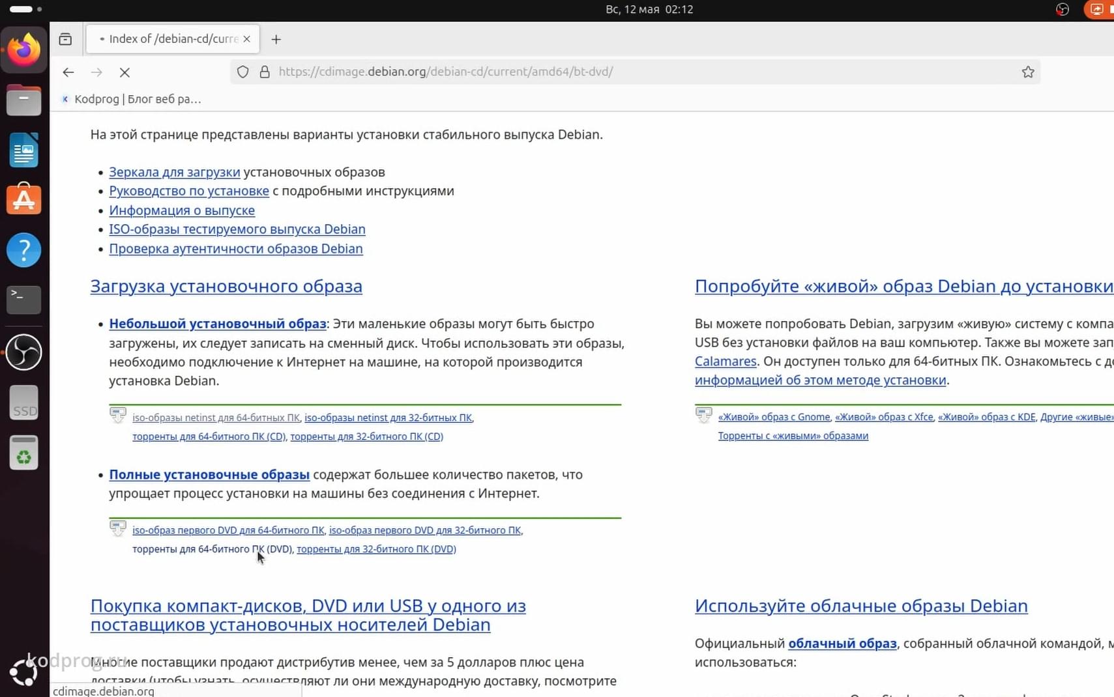The width and height of the screenshot is (1114, 697).
Task: Click heading Используйте облачные образы Debian
Action: (x=861, y=606)
